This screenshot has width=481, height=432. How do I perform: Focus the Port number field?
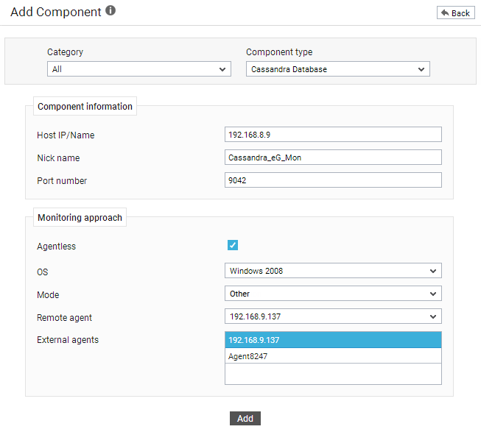click(333, 180)
